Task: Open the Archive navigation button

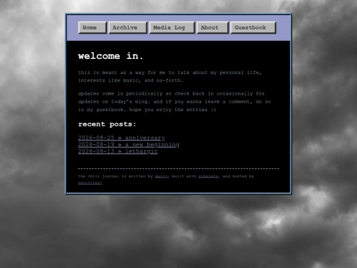Action: [x=128, y=28]
